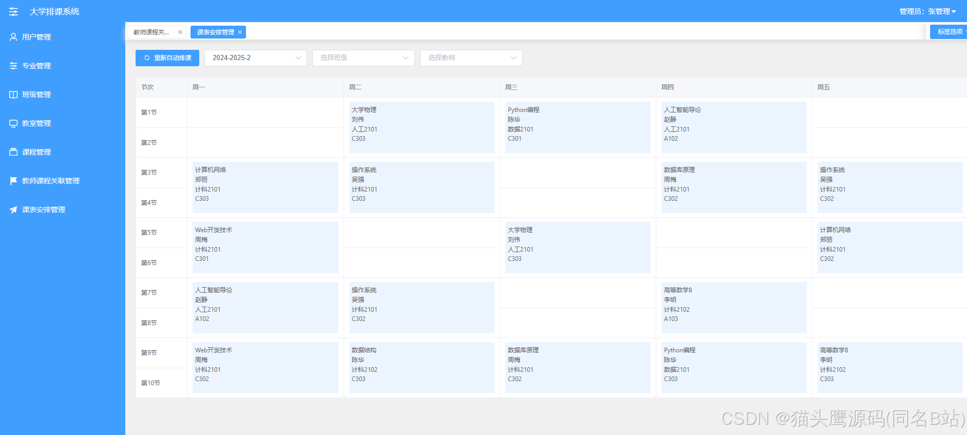
Task: Select Friday 计算机网络 郑丽 C302 card
Action: point(890,248)
